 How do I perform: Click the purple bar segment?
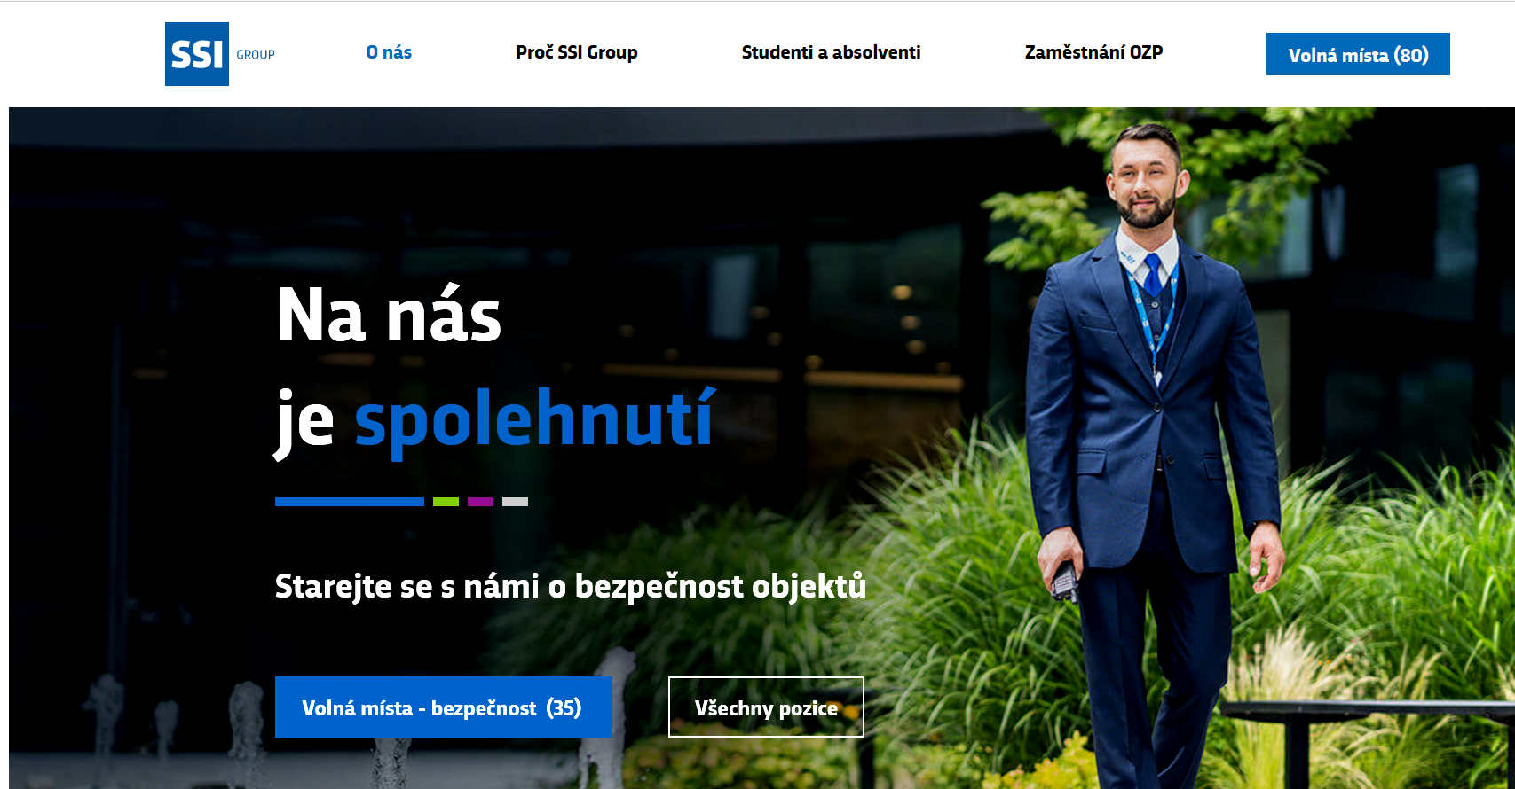click(480, 502)
